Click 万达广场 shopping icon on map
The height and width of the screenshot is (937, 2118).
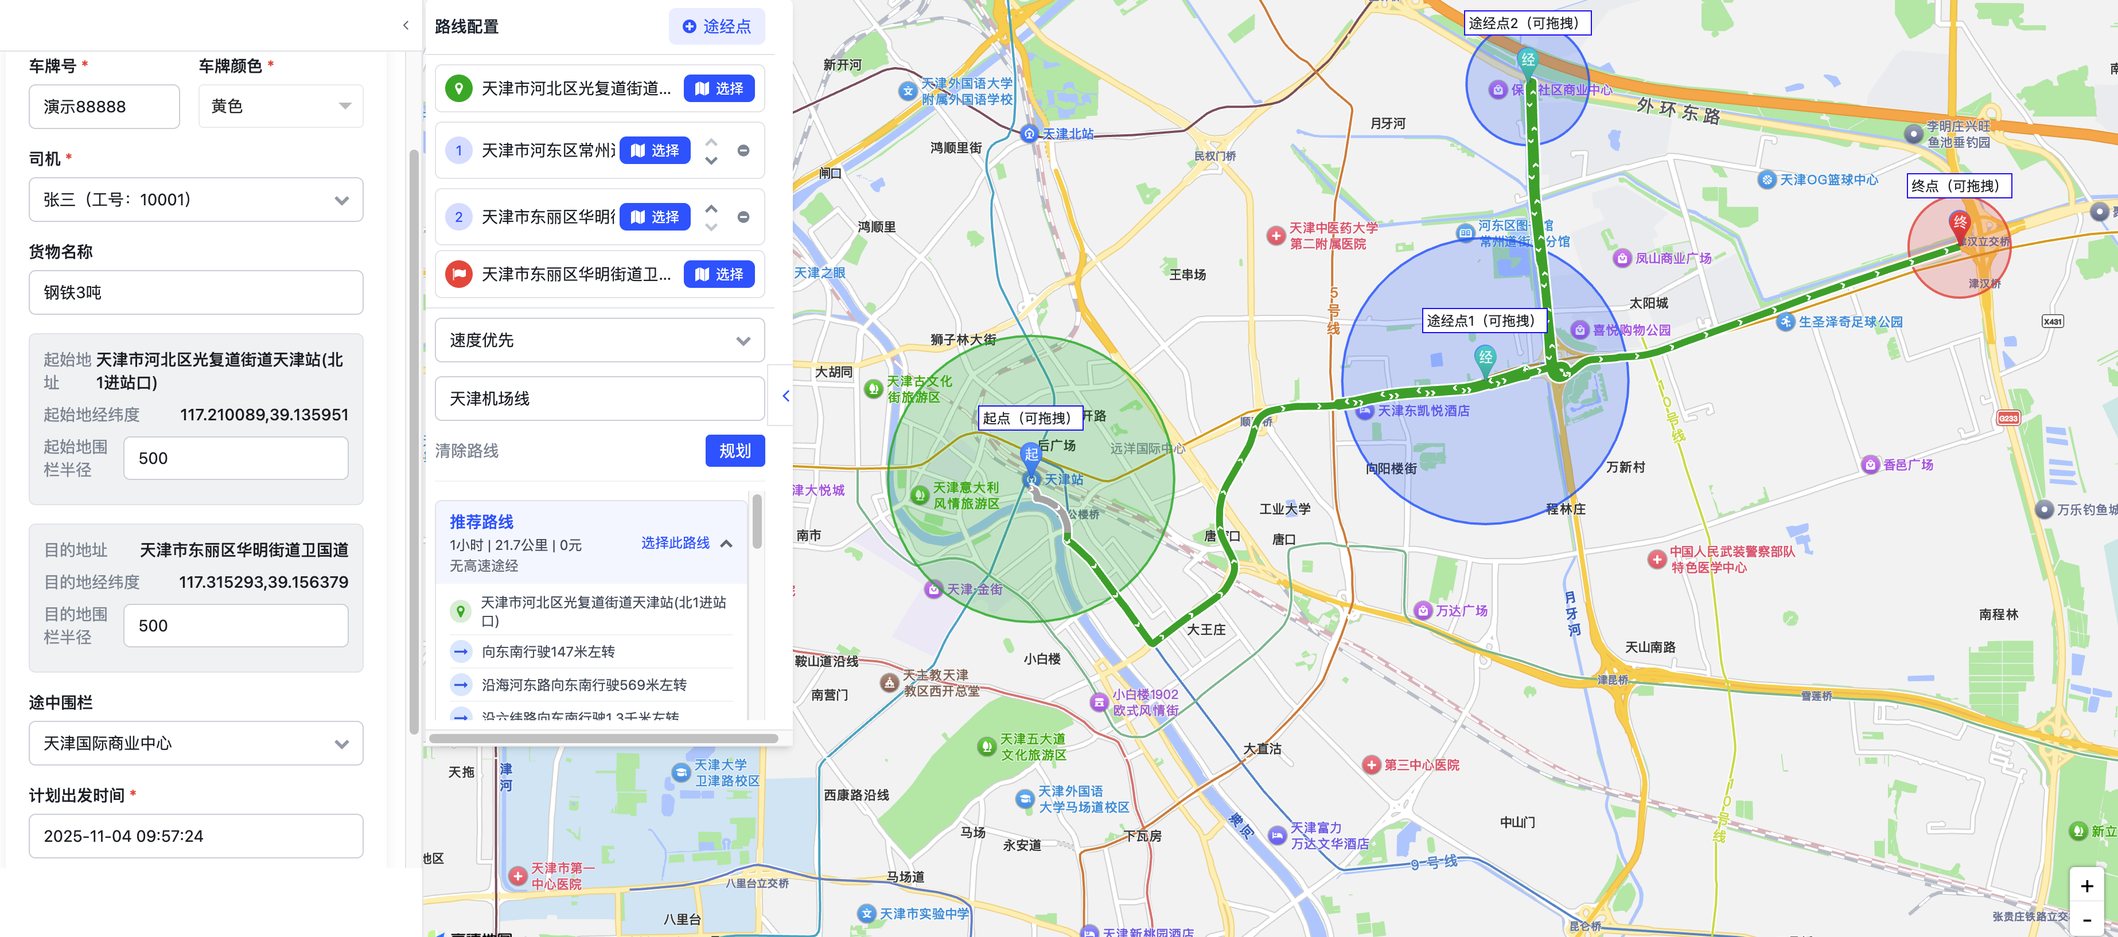pos(1423,611)
